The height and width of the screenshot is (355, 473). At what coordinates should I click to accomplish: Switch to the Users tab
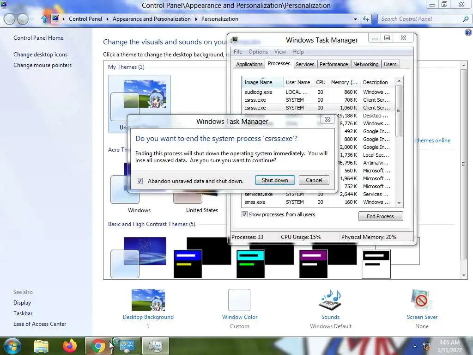pos(390,64)
